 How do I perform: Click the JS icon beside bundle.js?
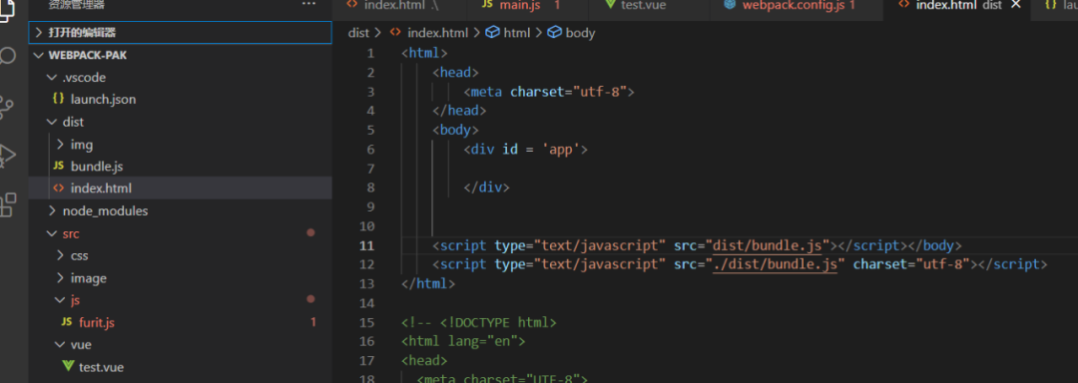point(59,167)
